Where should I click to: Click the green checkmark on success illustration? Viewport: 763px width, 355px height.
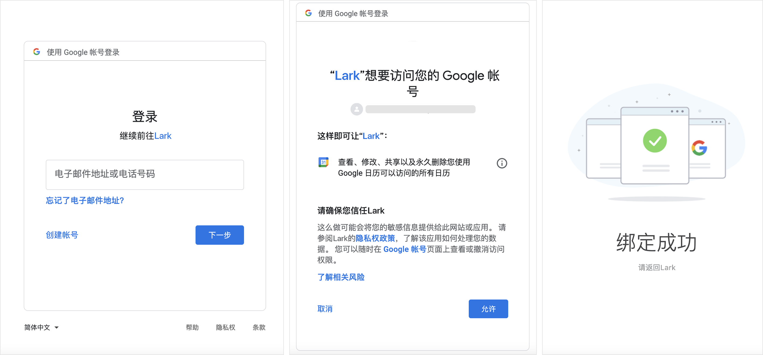click(x=654, y=141)
